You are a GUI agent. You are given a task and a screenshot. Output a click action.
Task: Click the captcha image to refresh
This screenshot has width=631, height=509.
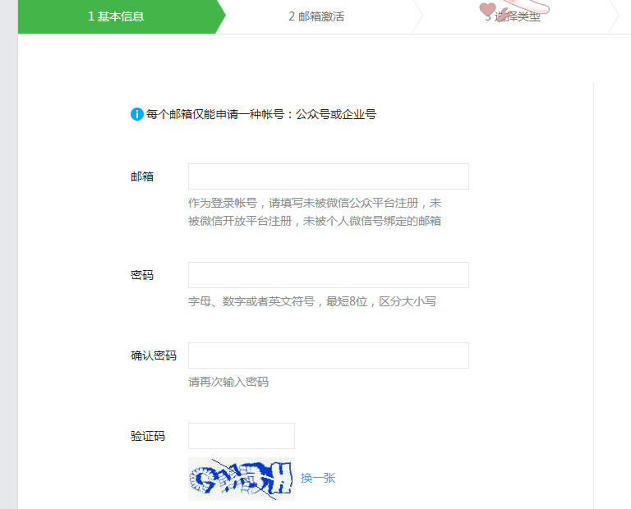click(x=242, y=479)
